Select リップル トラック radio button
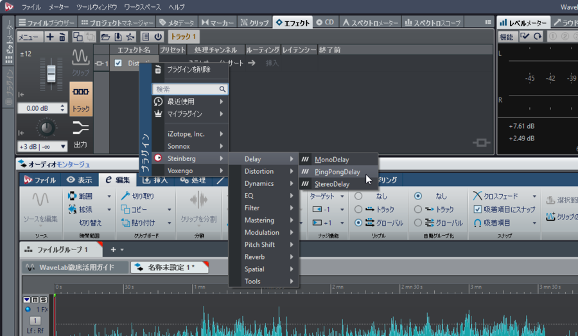Image resolution: width=578 pixels, height=336 pixels. click(x=358, y=209)
